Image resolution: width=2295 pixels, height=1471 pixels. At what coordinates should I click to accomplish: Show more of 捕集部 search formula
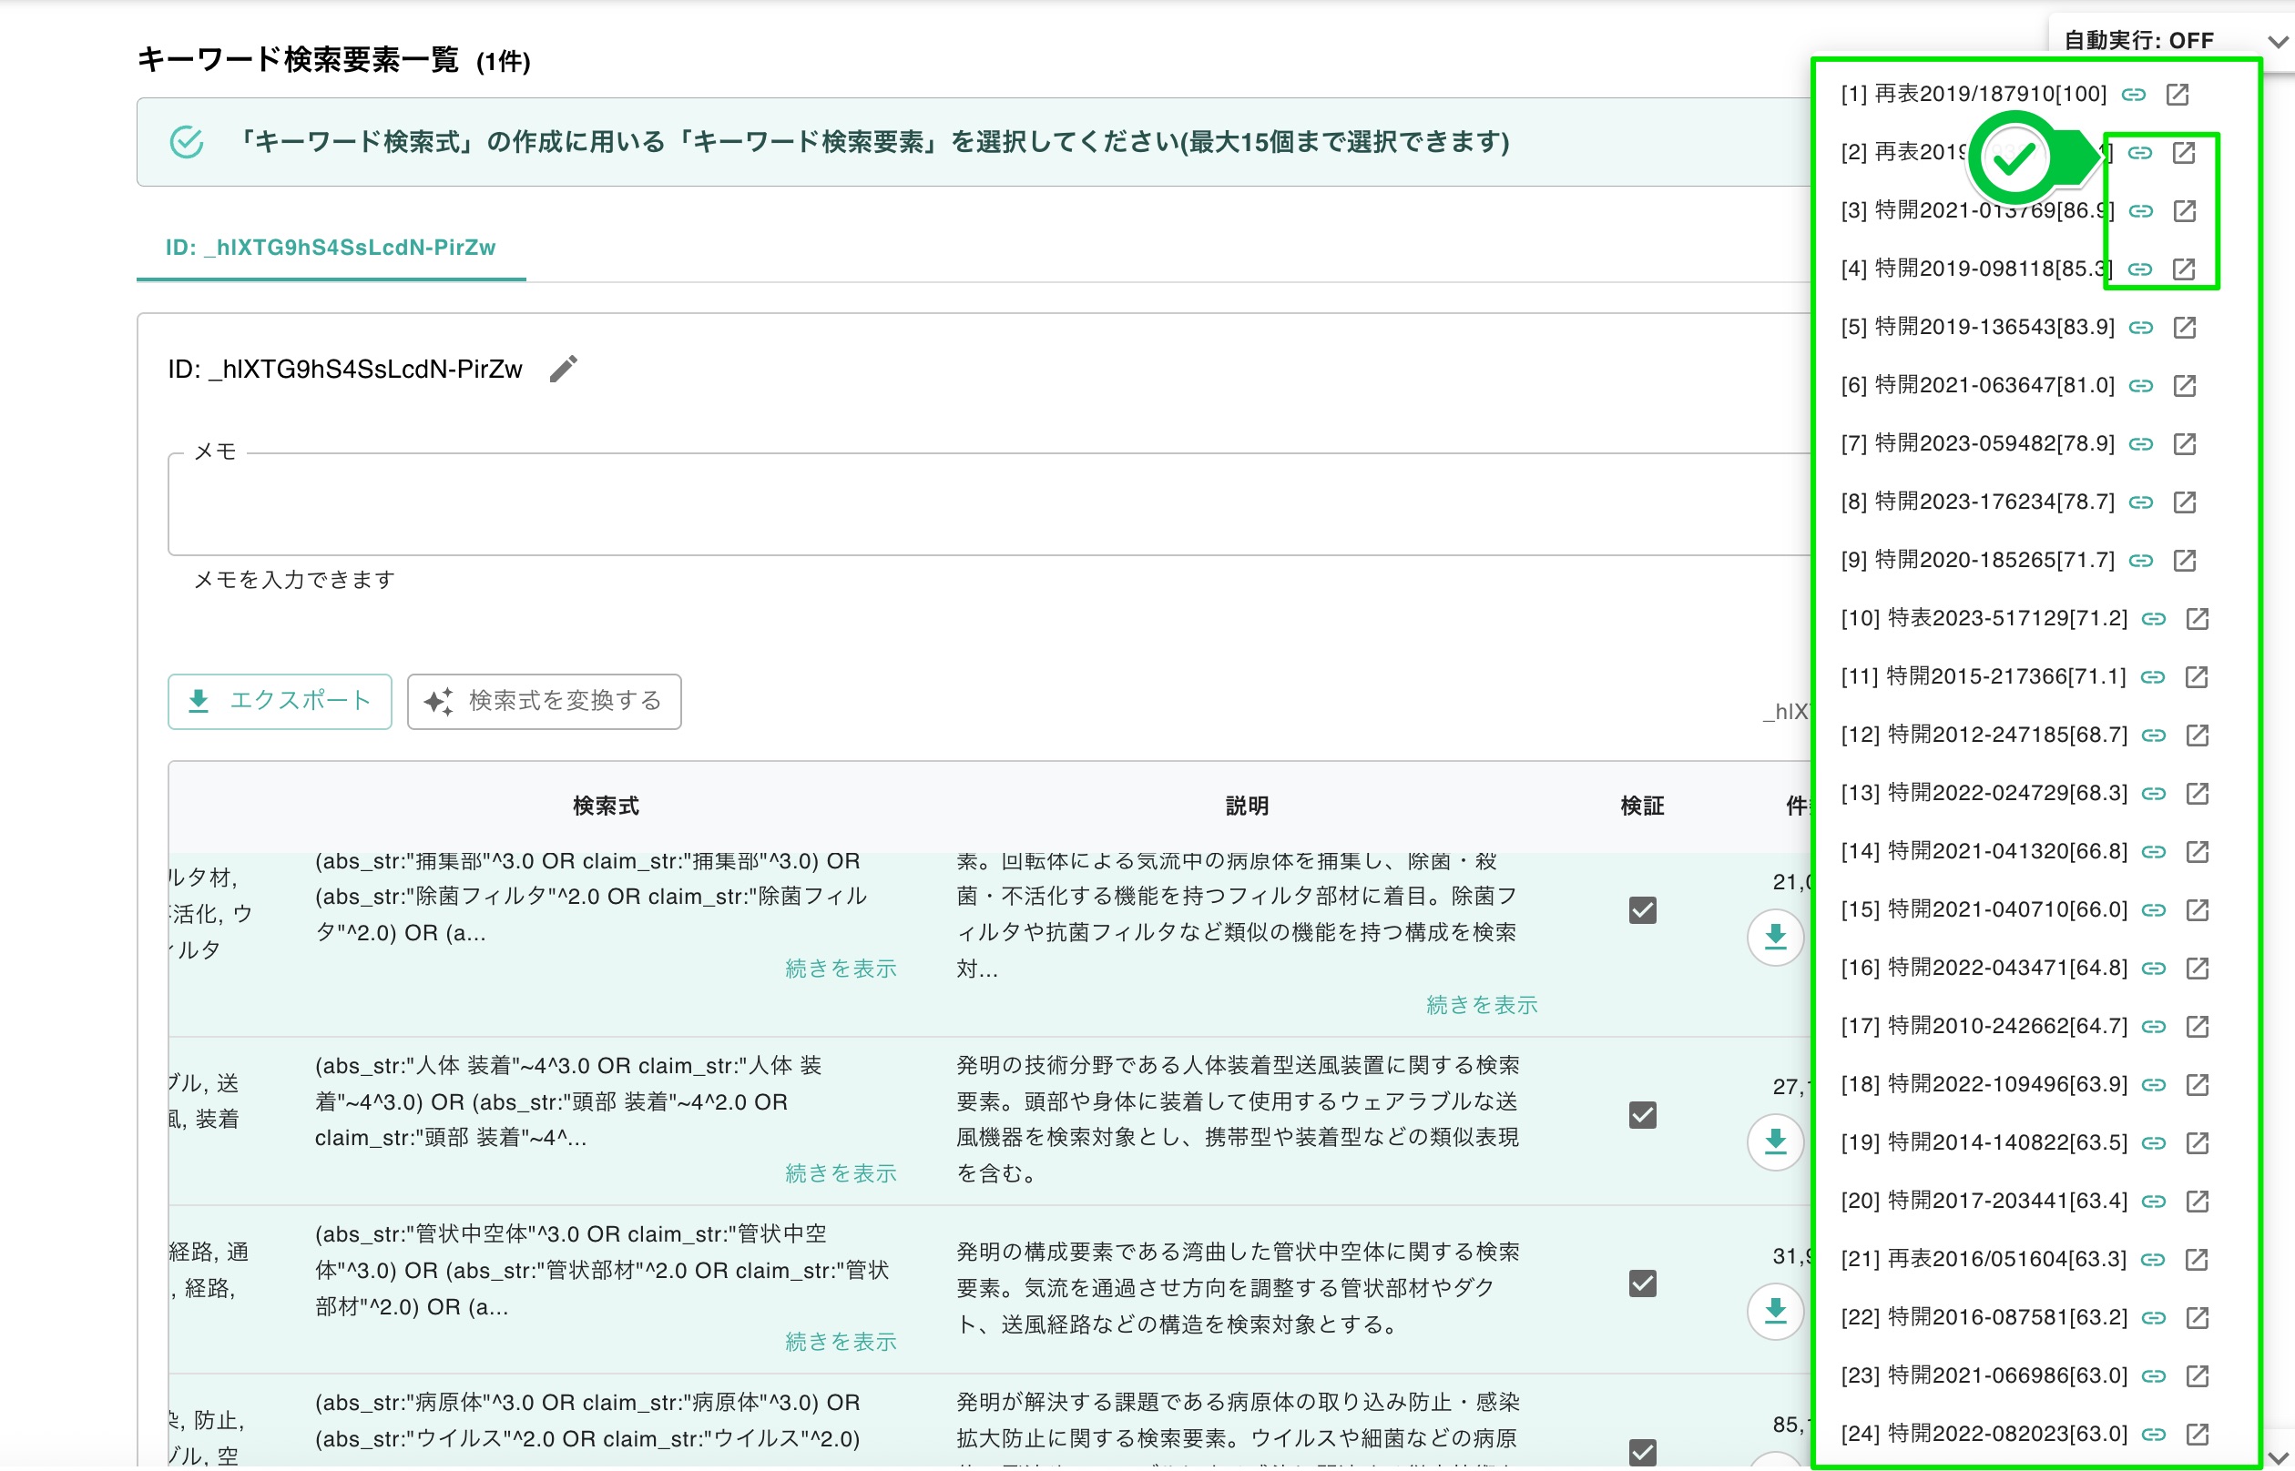841,969
